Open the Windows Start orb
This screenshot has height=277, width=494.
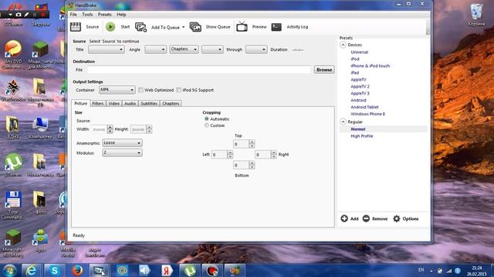[x=10, y=270]
